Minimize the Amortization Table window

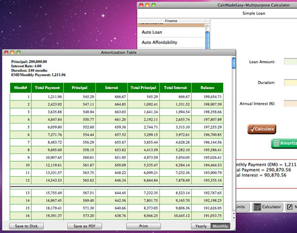click(12, 52)
